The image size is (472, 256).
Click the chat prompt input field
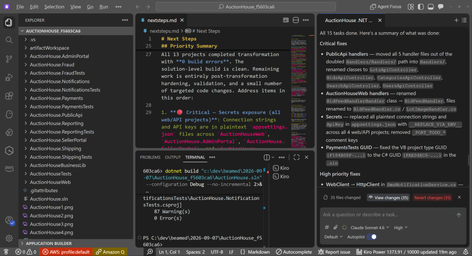(x=388, y=215)
